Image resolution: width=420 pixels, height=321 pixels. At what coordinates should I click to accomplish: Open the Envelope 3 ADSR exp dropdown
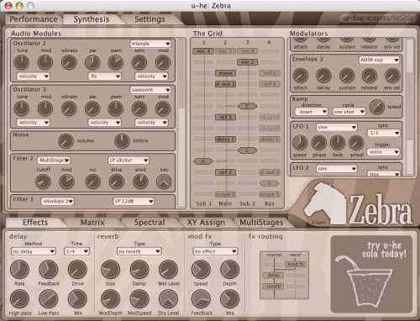point(379,60)
